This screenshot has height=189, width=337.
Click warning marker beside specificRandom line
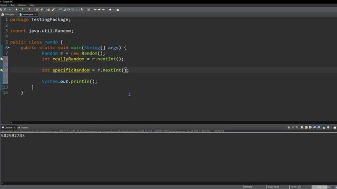[x=2, y=70]
